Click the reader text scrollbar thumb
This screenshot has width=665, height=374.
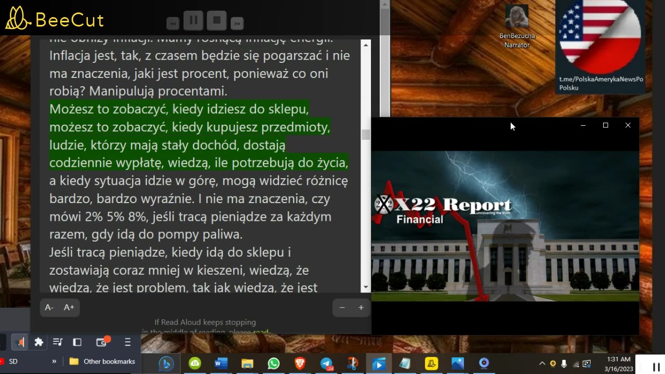[366, 135]
